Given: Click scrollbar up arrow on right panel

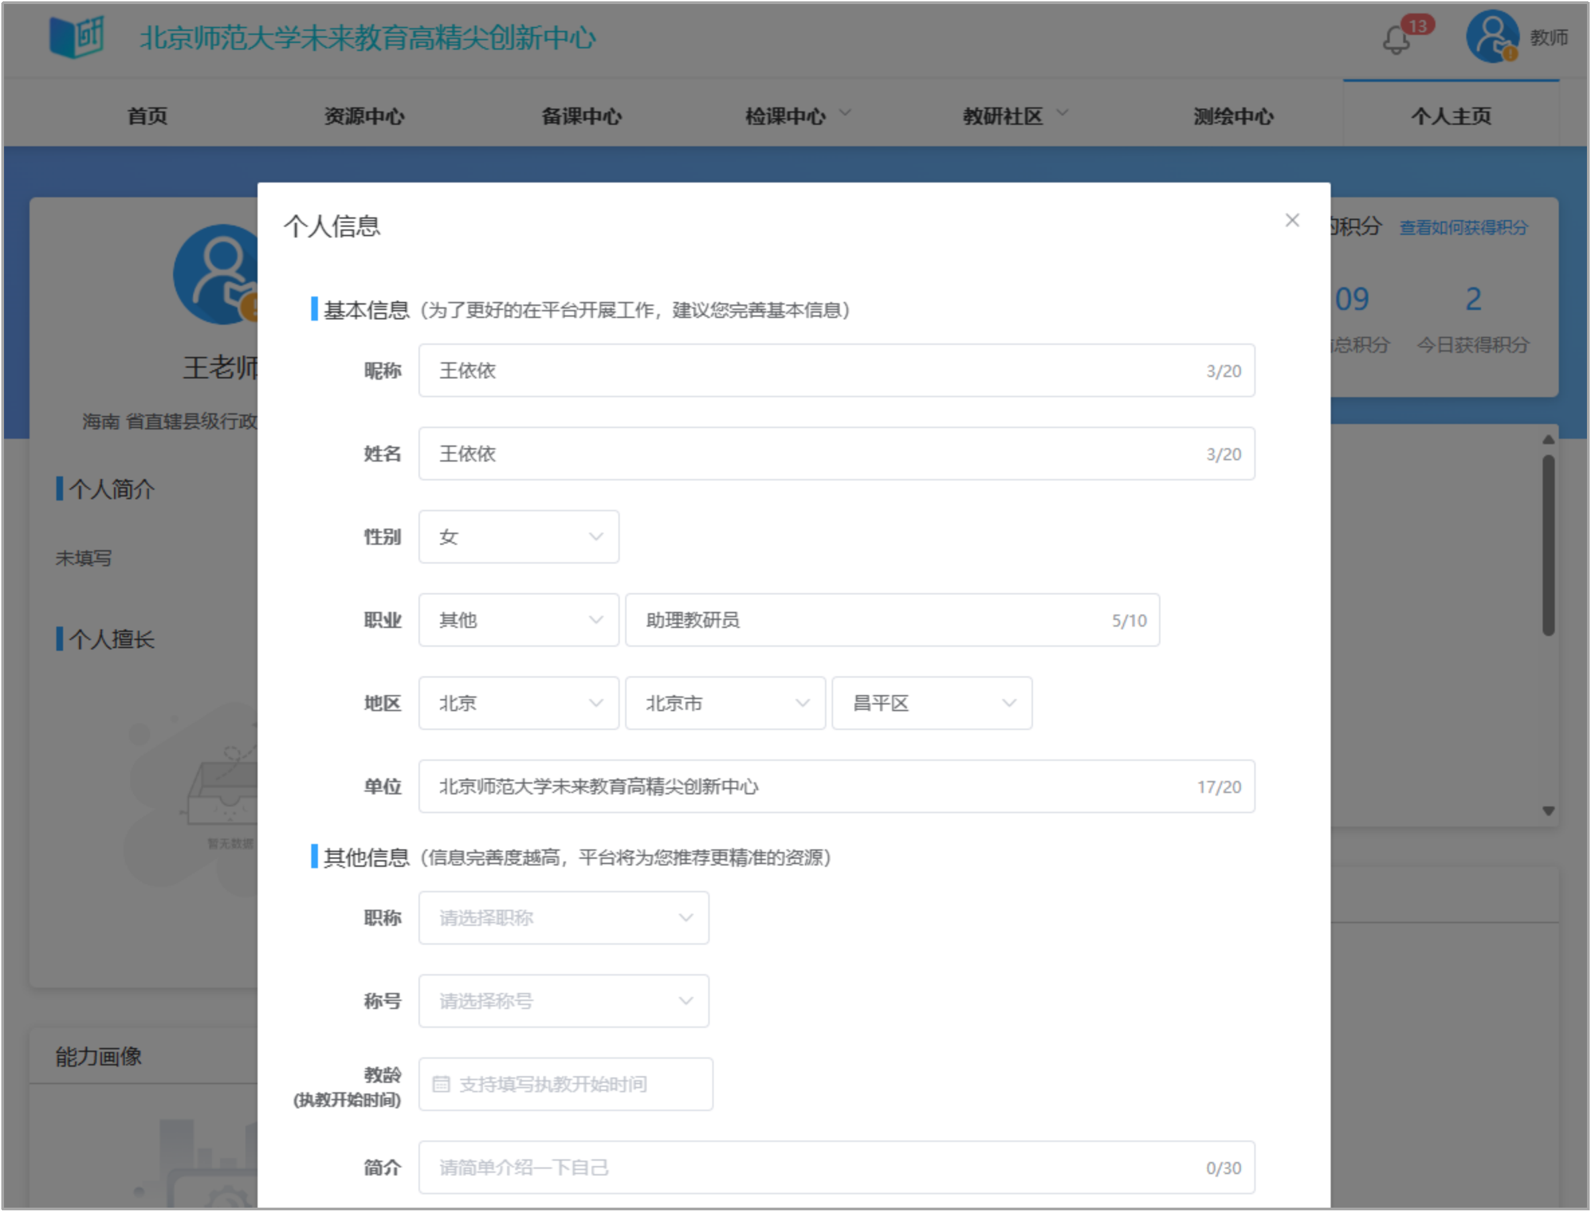Looking at the screenshot, I should point(1547,439).
